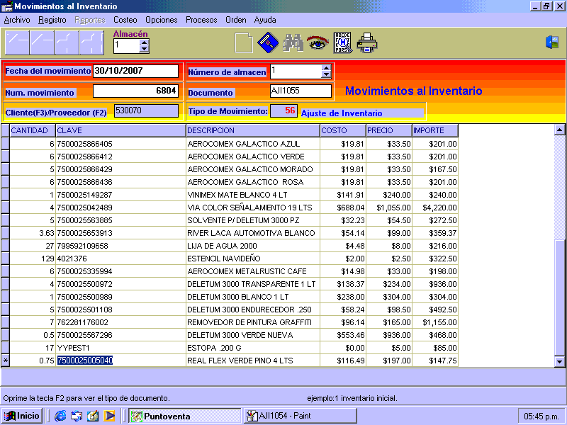The width and height of the screenshot is (567, 425).
Task: Click the ABCDE alphabet toolbar icon
Action: [x=342, y=43]
